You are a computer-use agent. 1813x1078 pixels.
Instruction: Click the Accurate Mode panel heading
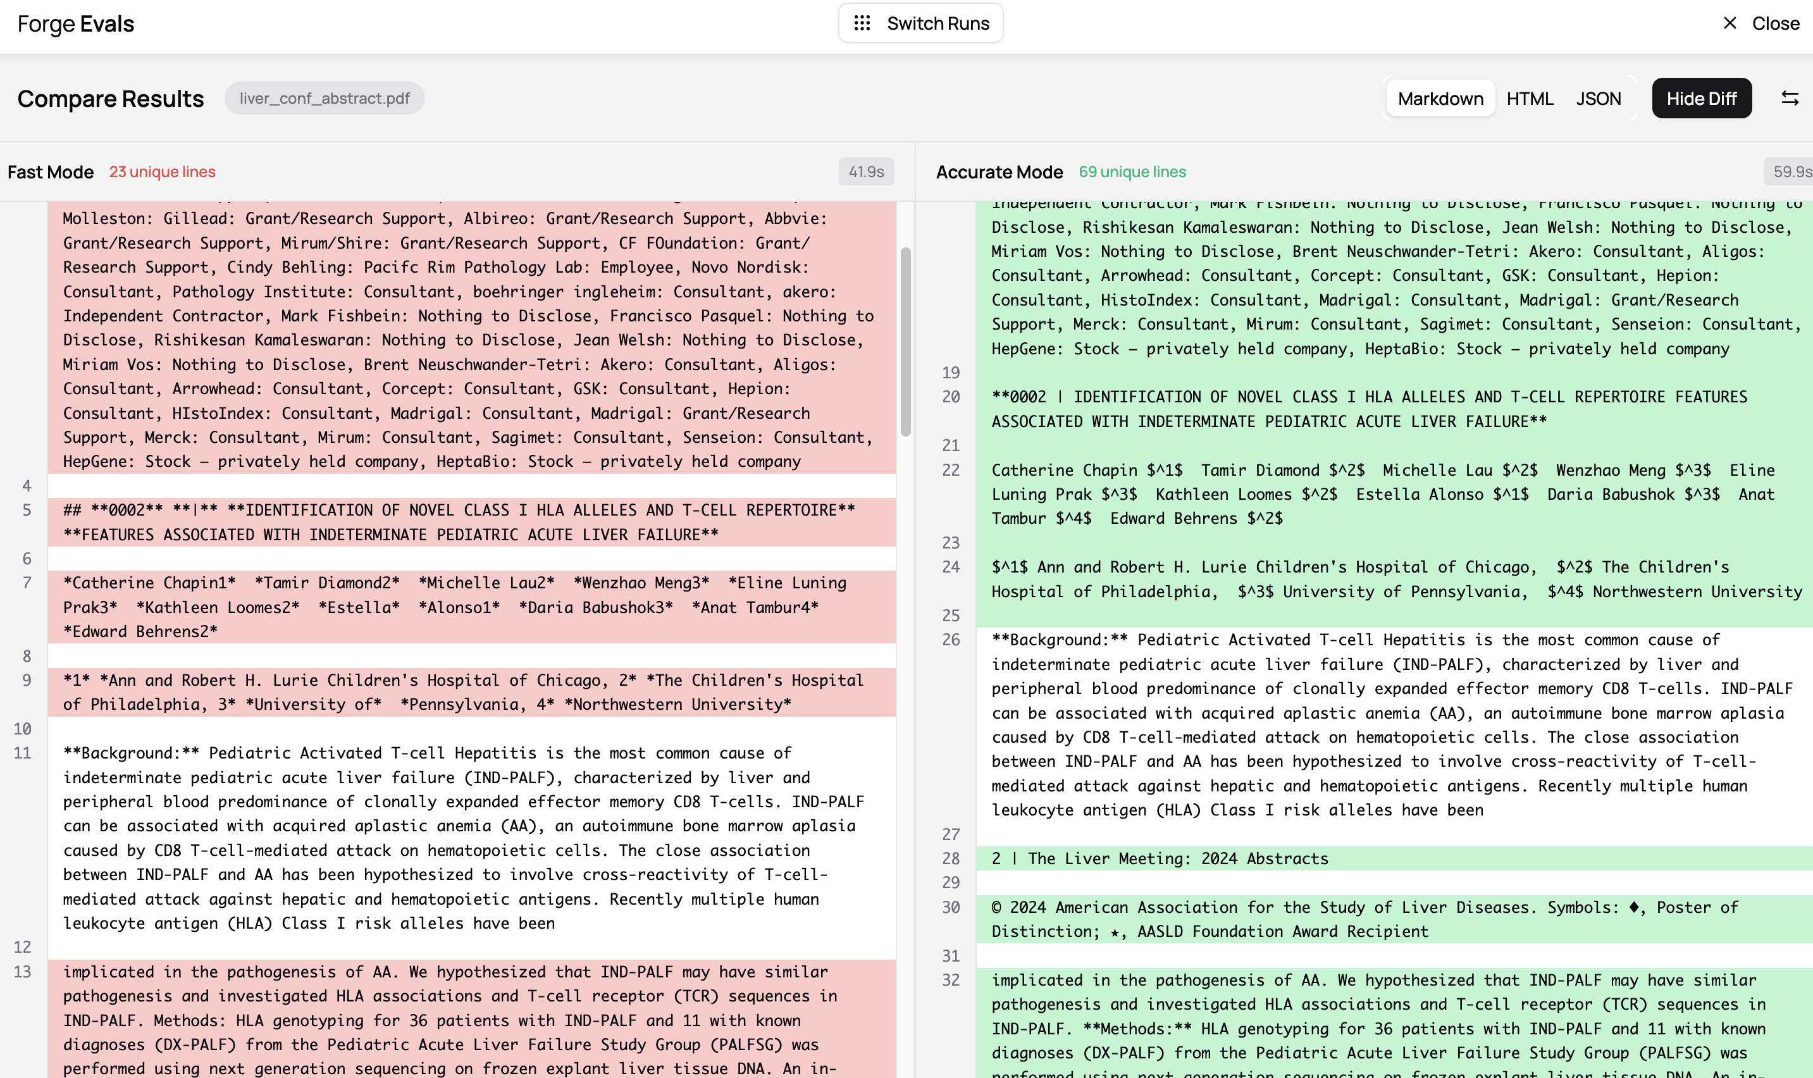tap(999, 172)
